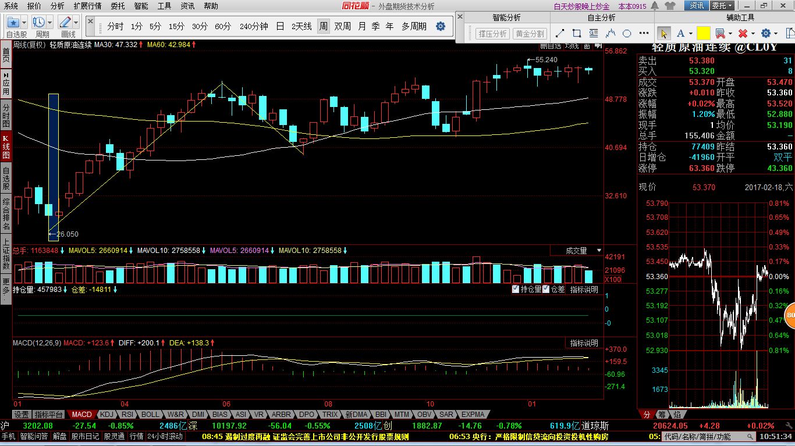The image size is (795, 446).
Task: Click the 黄金分割 button
Action: 530,34
